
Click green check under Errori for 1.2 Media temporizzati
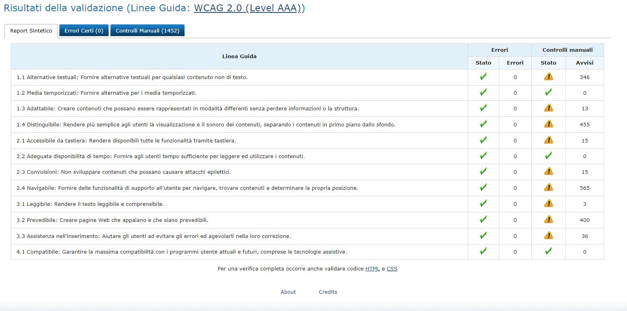click(483, 92)
